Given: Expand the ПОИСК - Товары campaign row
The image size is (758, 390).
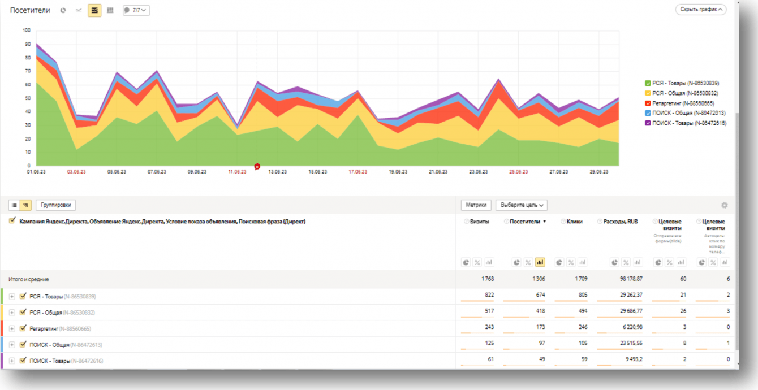Looking at the screenshot, I should click(12, 361).
